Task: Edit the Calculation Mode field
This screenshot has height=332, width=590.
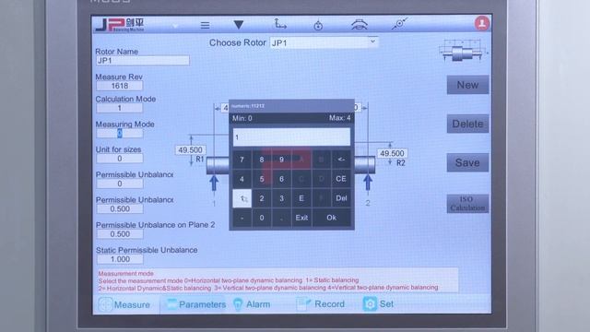Action: (120, 108)
